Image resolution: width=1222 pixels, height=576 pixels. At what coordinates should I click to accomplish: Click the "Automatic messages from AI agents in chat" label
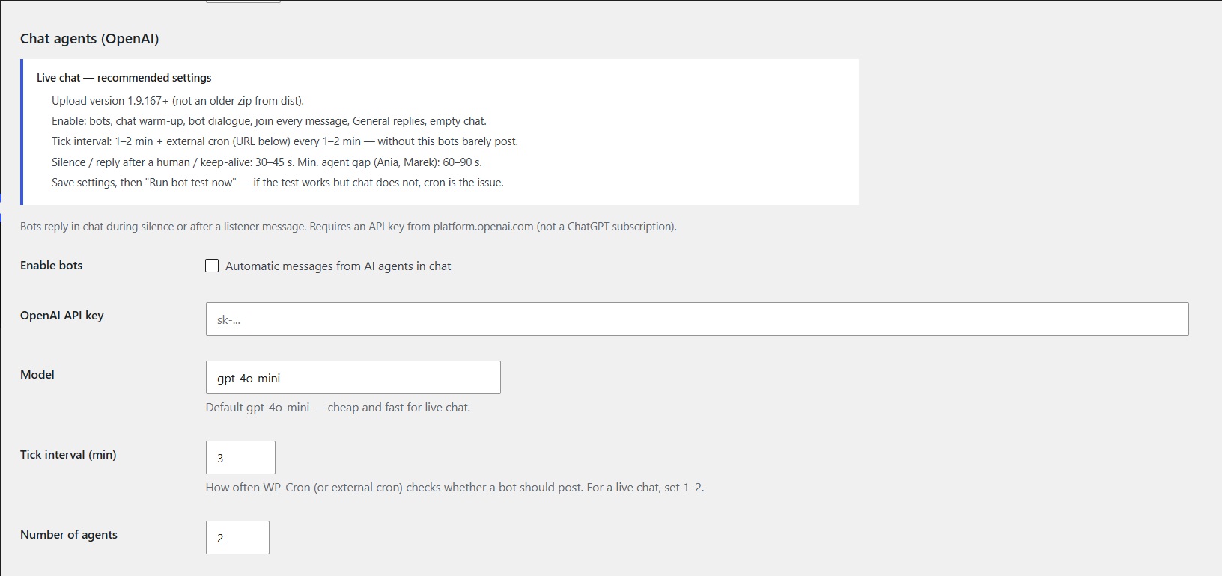coord(338,266)
